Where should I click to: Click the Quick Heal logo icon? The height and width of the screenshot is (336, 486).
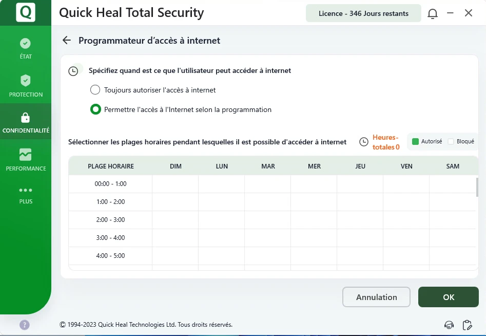[26, 12]
